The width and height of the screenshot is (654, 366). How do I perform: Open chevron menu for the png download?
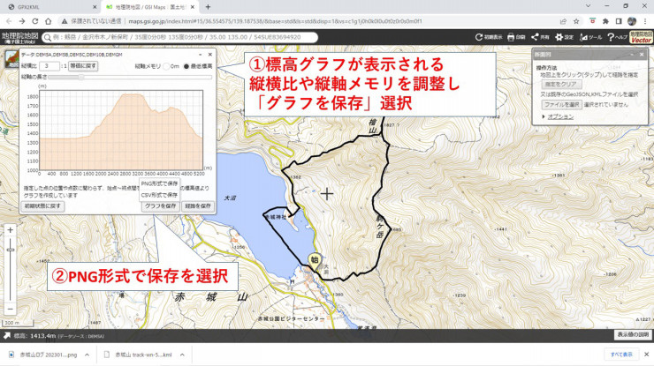(87, 355)
